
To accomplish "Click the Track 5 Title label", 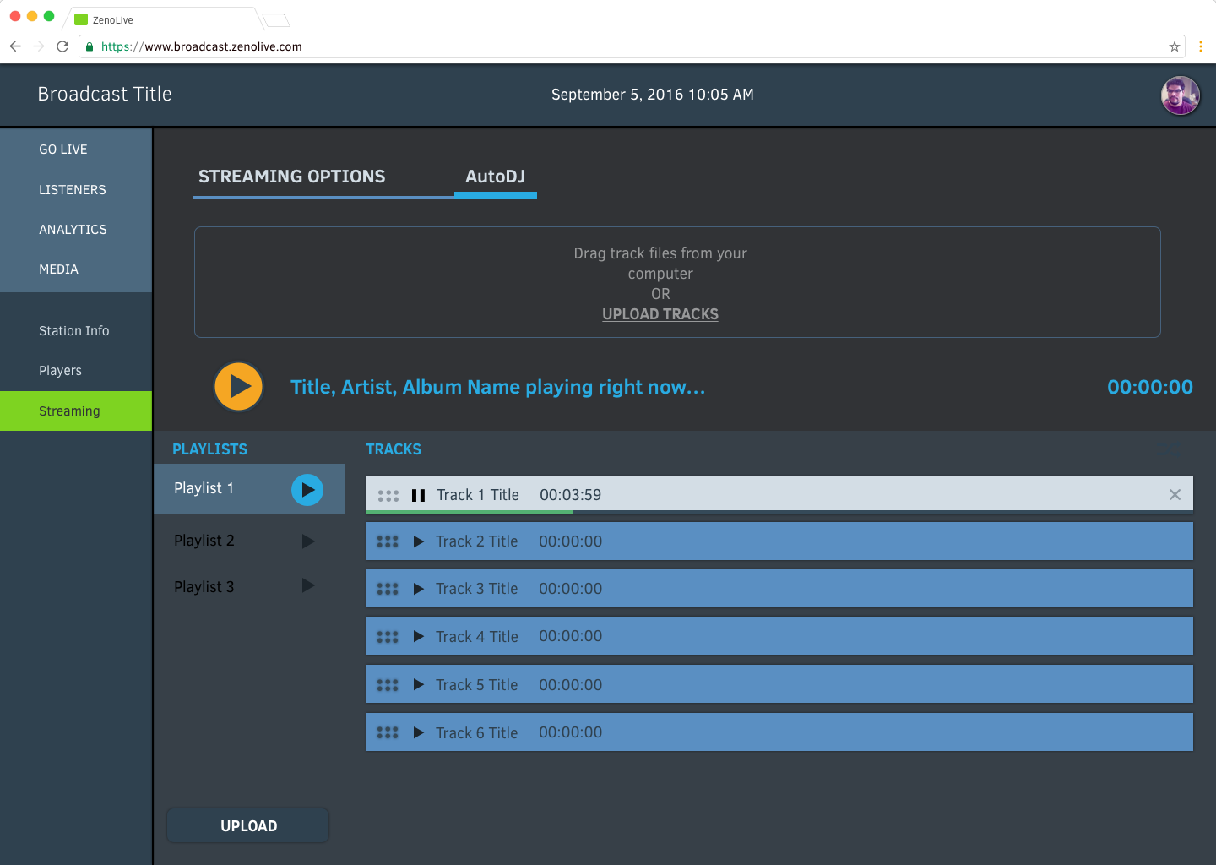I will coord(477,685).
